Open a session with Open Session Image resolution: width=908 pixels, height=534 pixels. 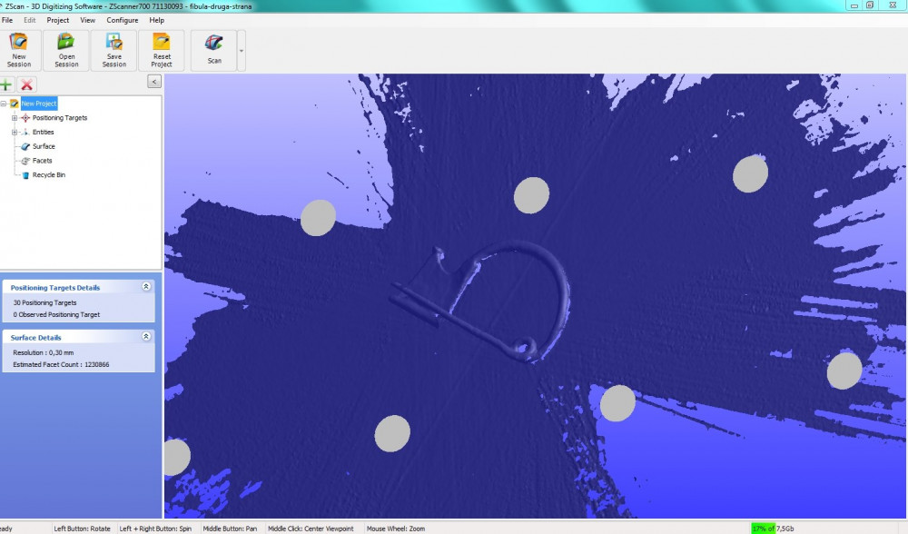coord(66,50)
